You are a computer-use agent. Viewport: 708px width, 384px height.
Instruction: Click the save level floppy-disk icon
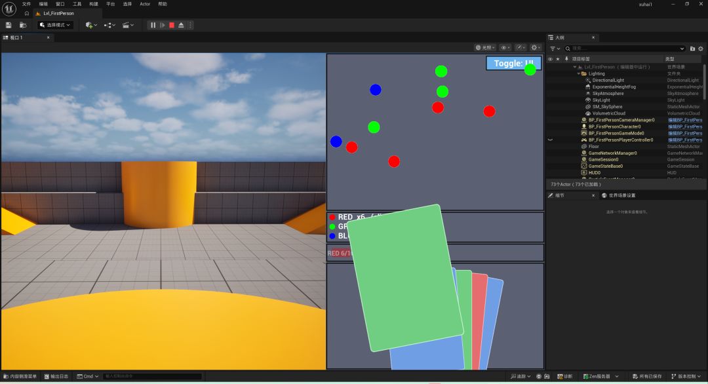9,26
